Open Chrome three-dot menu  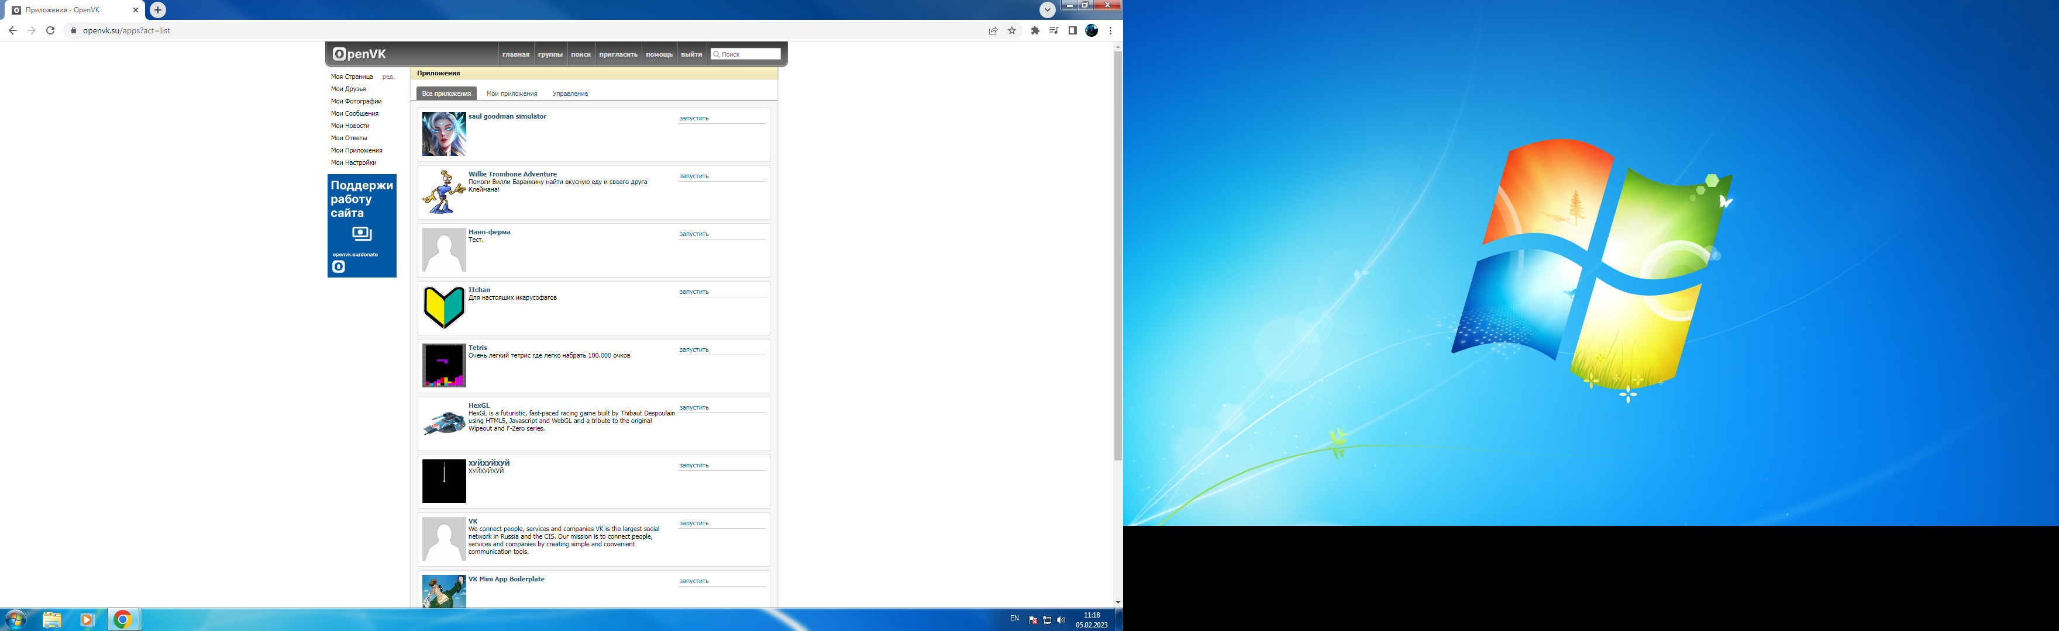pyautogui.click(x=1110, y=30)
